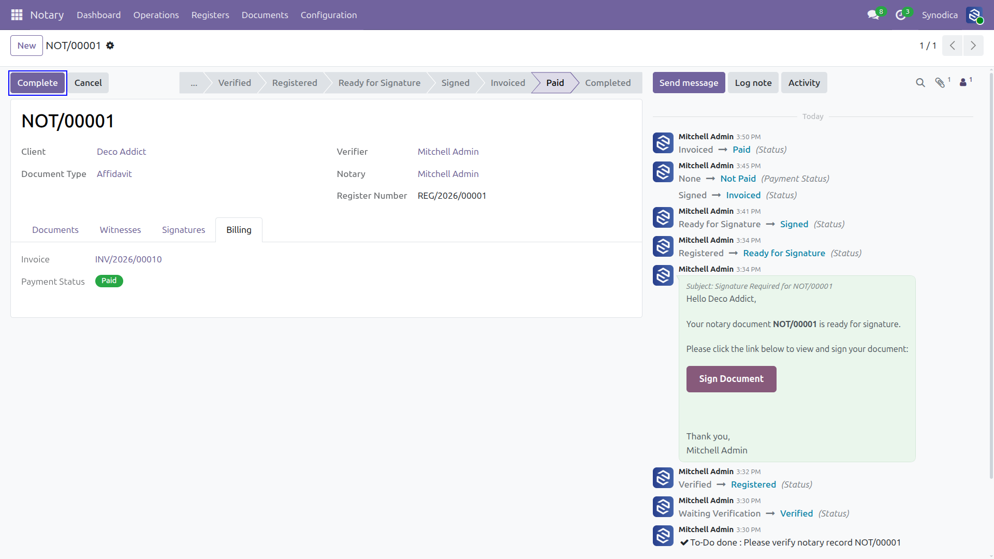
Task: Open the Operations menu
Action: pos(156,15)
